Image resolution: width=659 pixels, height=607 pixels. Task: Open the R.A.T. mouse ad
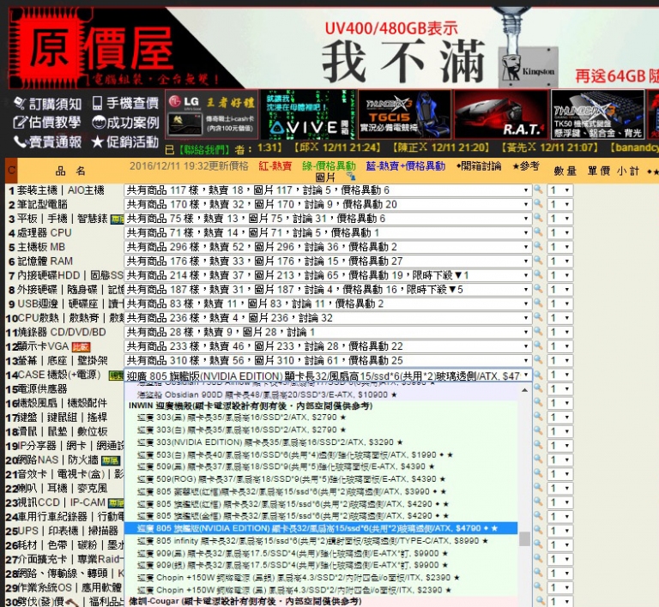point(501,114)
